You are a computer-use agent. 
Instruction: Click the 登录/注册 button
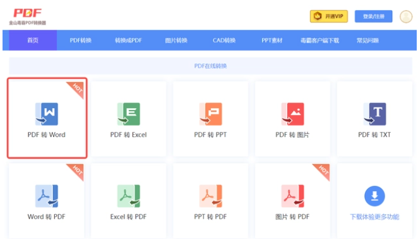373,16
